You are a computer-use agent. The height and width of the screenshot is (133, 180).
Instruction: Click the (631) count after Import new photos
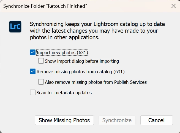point(82,52)
